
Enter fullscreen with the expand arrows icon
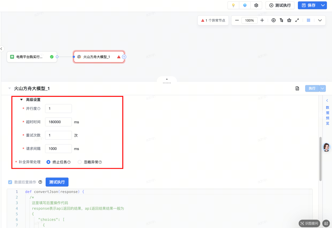[x=297, y=20]
